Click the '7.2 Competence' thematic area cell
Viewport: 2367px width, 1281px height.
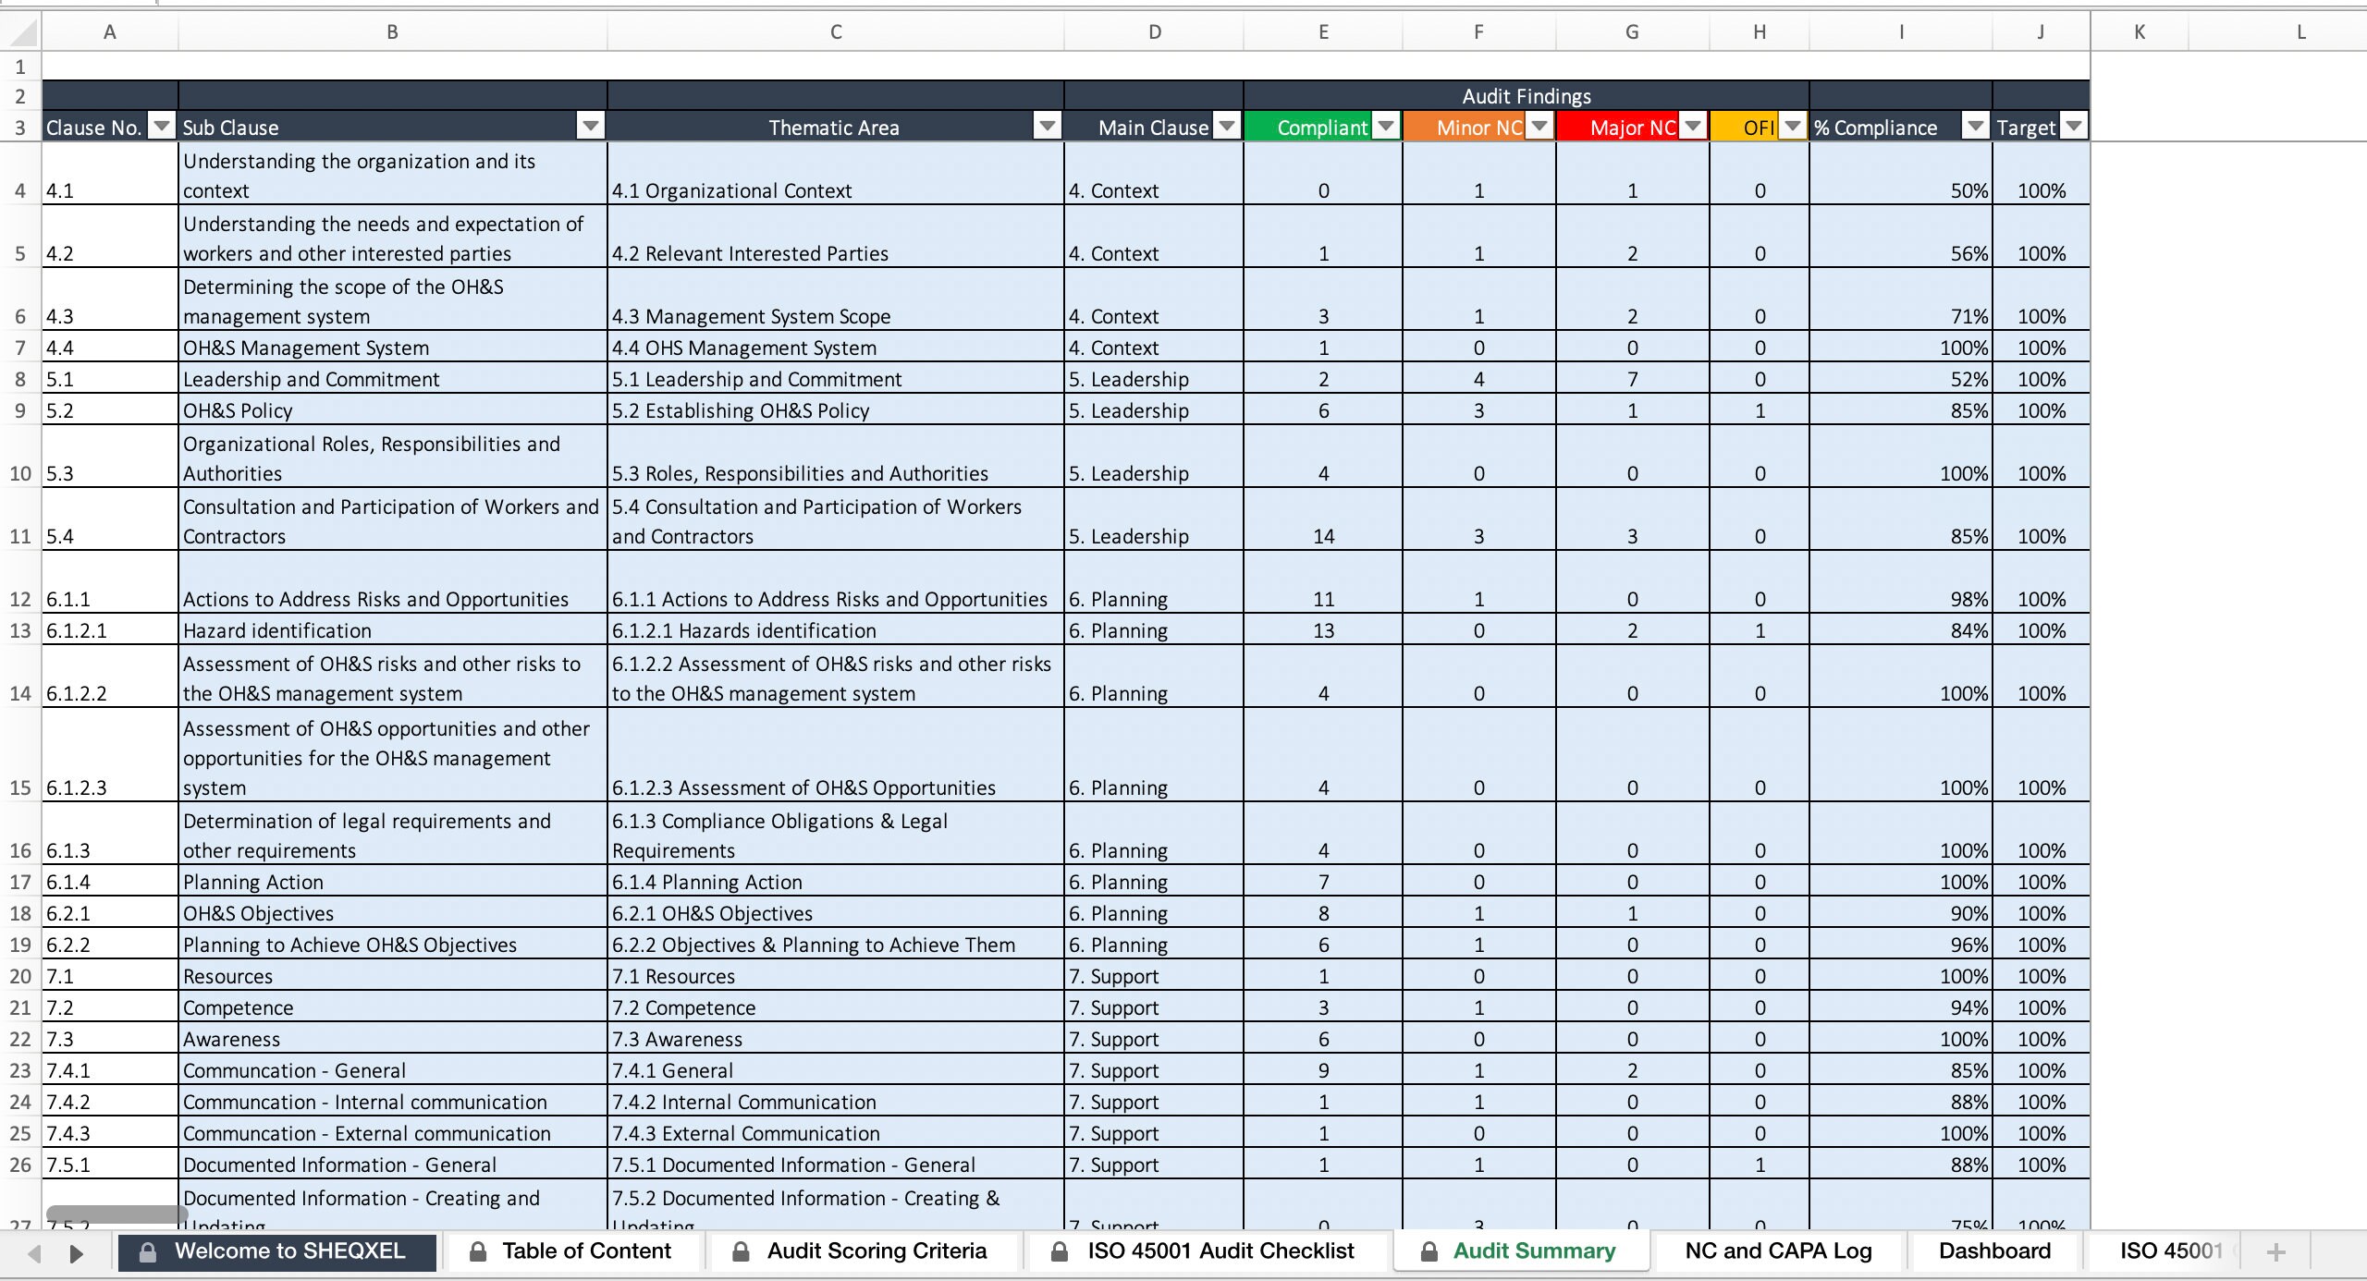[836, 1007]
